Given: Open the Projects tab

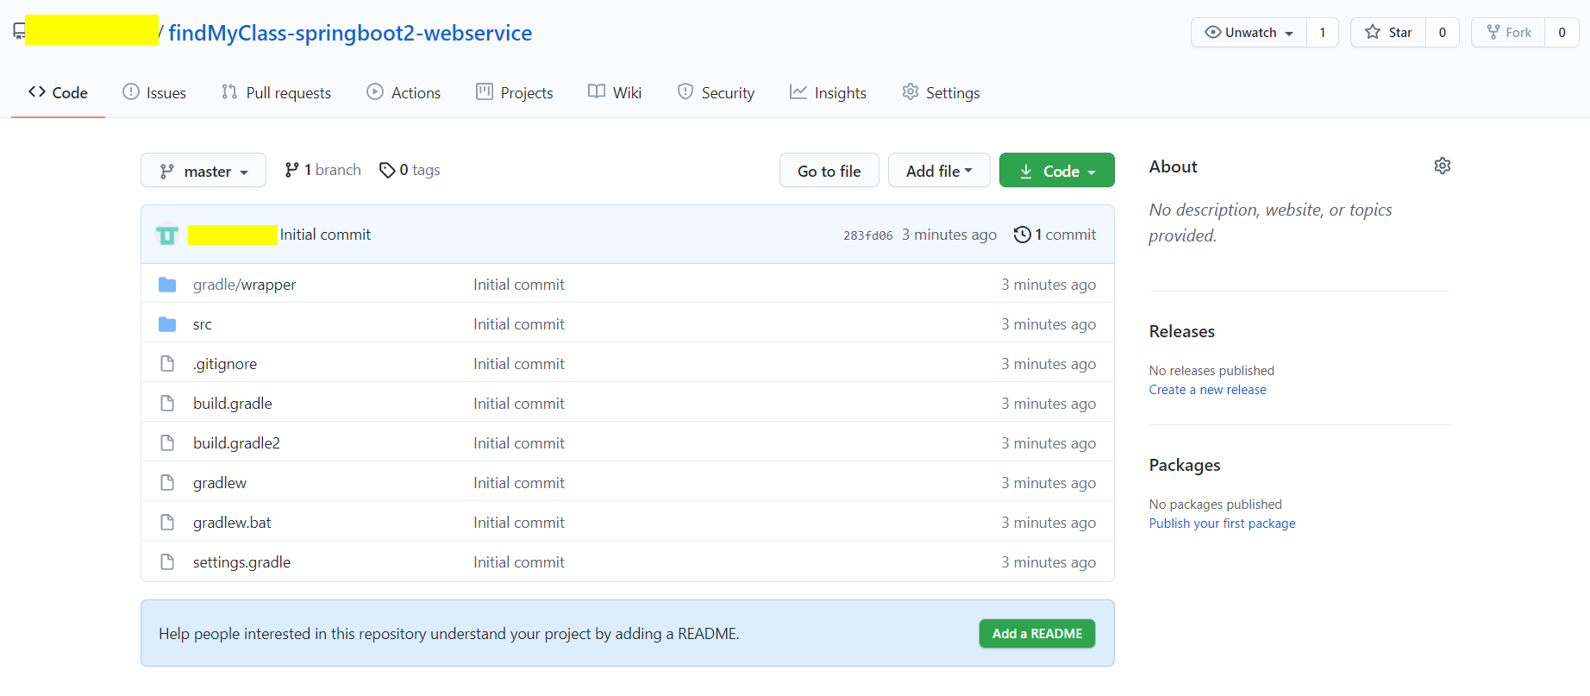Looking at the screenshot, I should click(x=515, y=92).
